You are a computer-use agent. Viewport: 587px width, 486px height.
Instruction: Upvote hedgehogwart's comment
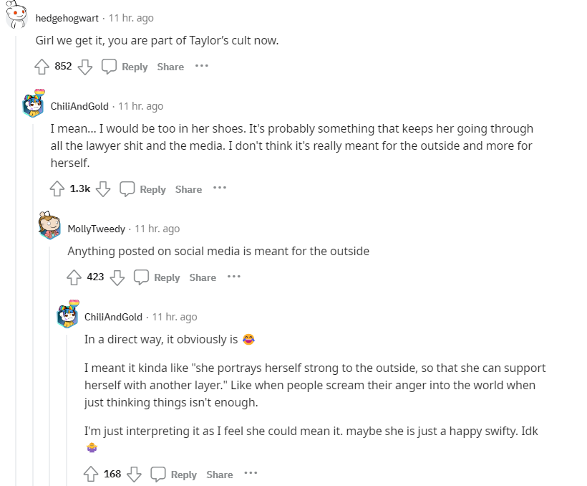pos(42,67)
